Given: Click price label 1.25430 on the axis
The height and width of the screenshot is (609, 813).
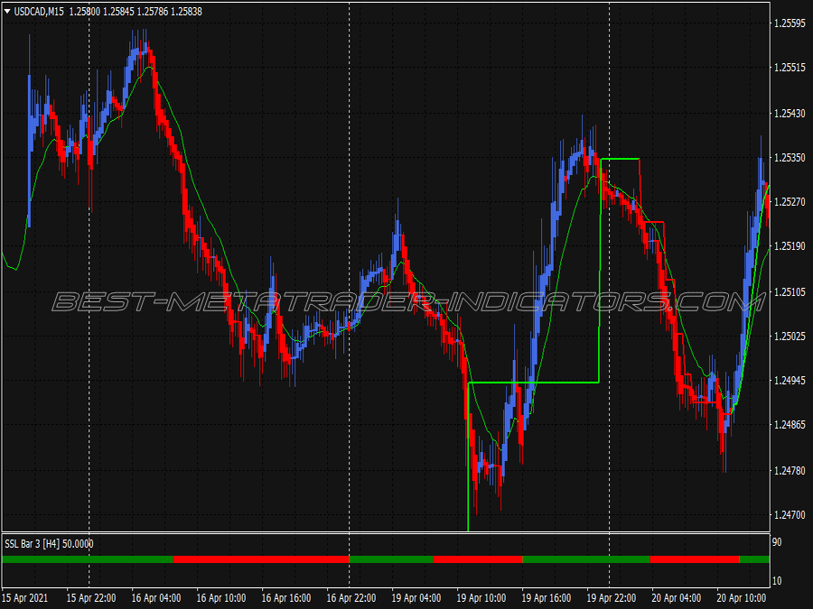Looking at the screenshot, I should click(x=790, y=114).
